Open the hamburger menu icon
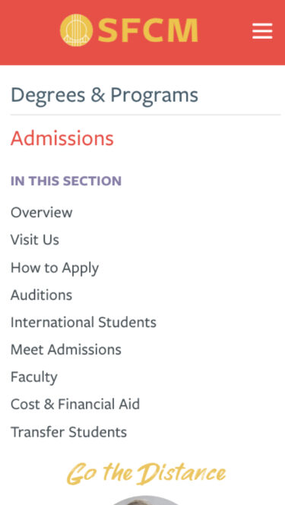The height and width of the screenshot is (505, 285). point(262,31)
